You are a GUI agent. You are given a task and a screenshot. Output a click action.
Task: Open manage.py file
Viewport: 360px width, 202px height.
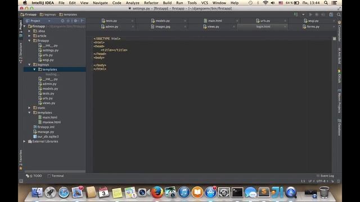(44, 132)
